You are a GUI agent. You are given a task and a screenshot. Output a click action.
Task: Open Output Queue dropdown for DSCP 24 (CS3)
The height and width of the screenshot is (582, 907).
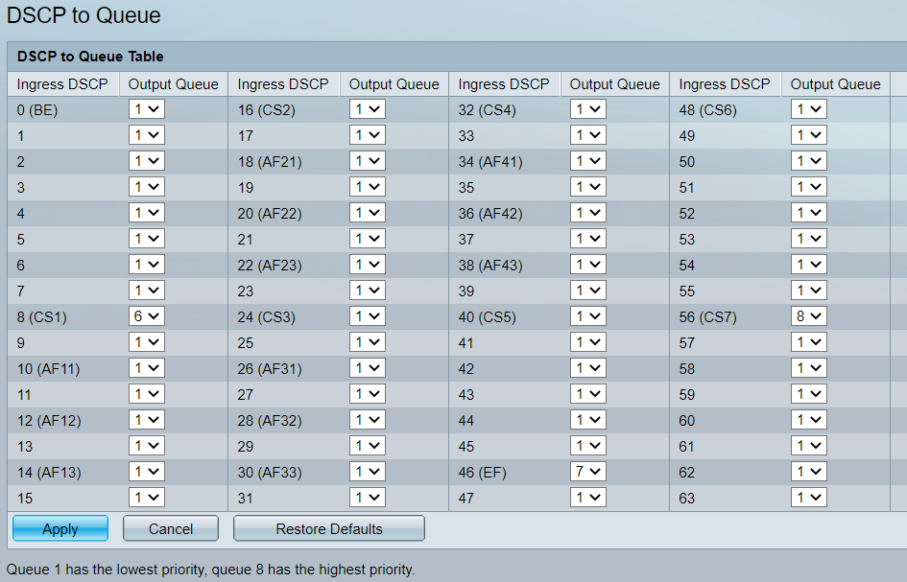368,316
